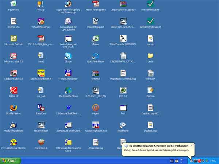219x164 pixels.
Task: Launch WinZip from the desktop
Action: coord(41,4)
